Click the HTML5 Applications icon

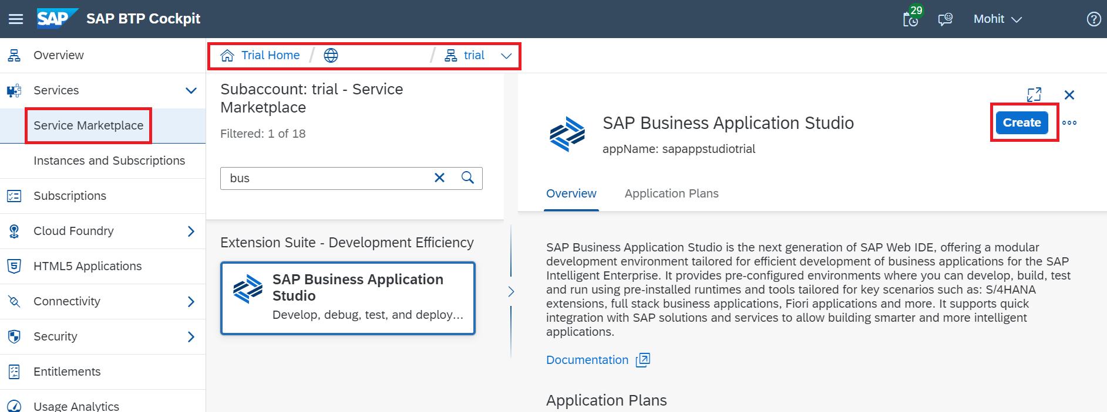click(14, 266)
